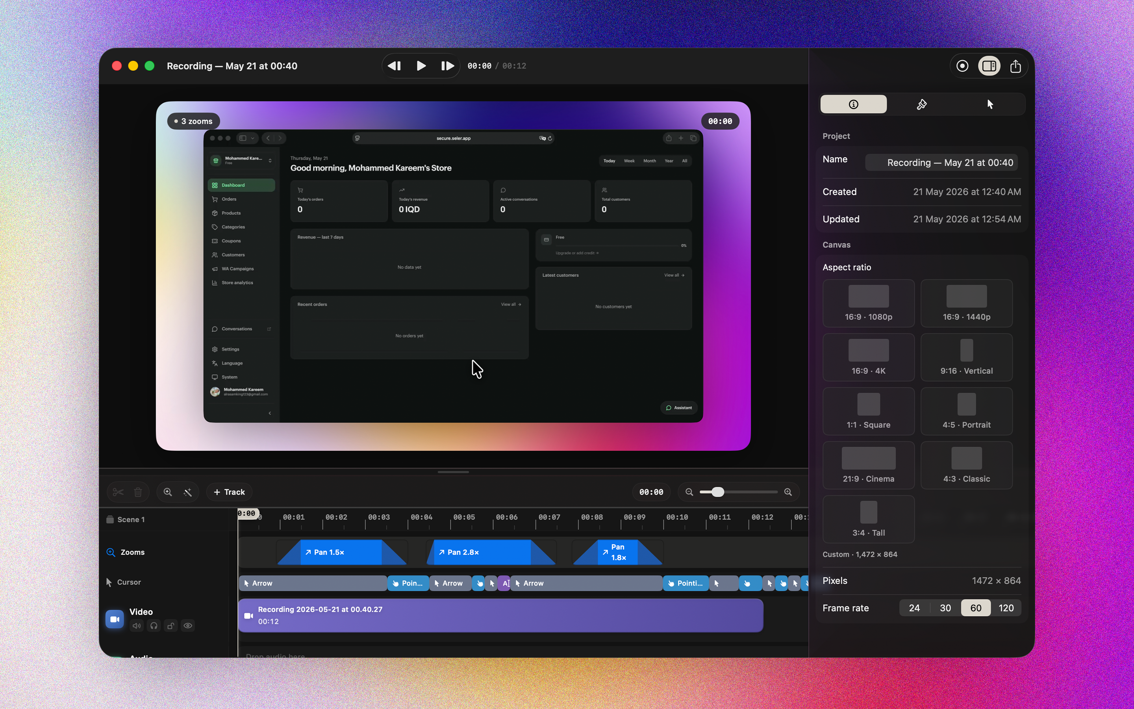Jump to 00:10 on the timeline ruler
This screenshot has width=1134, height=709.
tap(677, 517)
